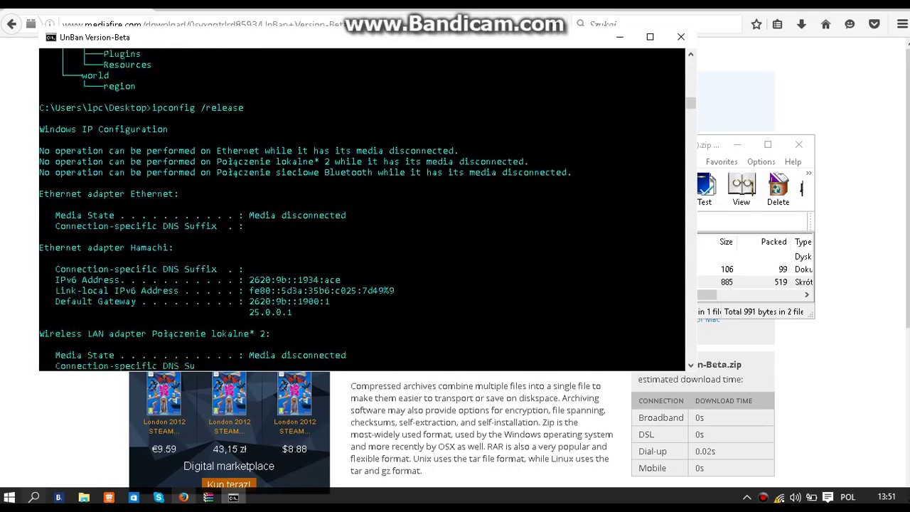Open the London 2012 ad priced $8.88
This screenshot has height=512, width=910.
pyautogui.click(x=294, y=413)
